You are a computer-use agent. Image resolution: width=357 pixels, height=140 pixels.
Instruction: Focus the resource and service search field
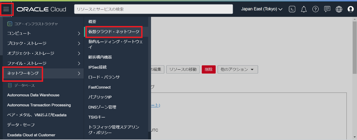(x=153, y=9)
